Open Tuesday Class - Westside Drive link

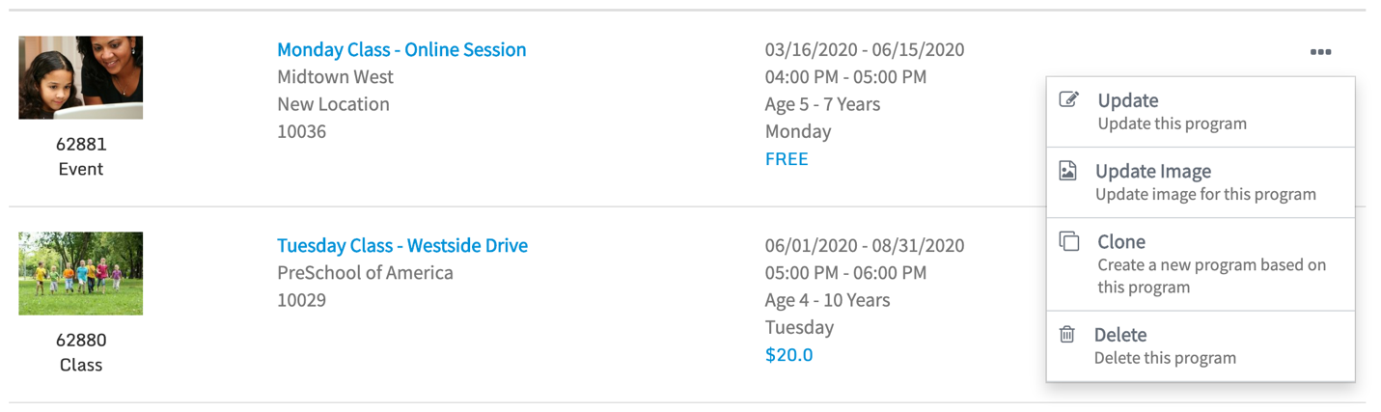pos(401,246)
